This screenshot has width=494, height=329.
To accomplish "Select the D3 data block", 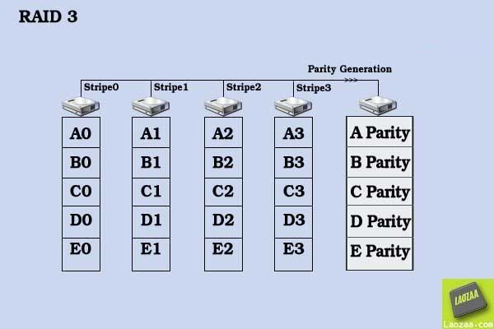I will tap(293, 221).
